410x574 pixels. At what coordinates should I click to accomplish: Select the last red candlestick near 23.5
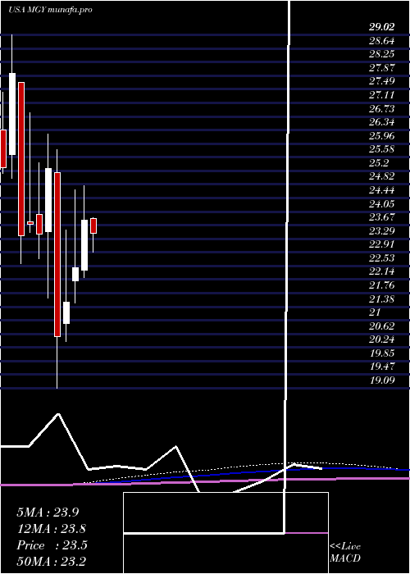(x=93, y=225)
